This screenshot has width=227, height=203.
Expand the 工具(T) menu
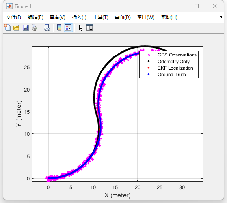100,17
